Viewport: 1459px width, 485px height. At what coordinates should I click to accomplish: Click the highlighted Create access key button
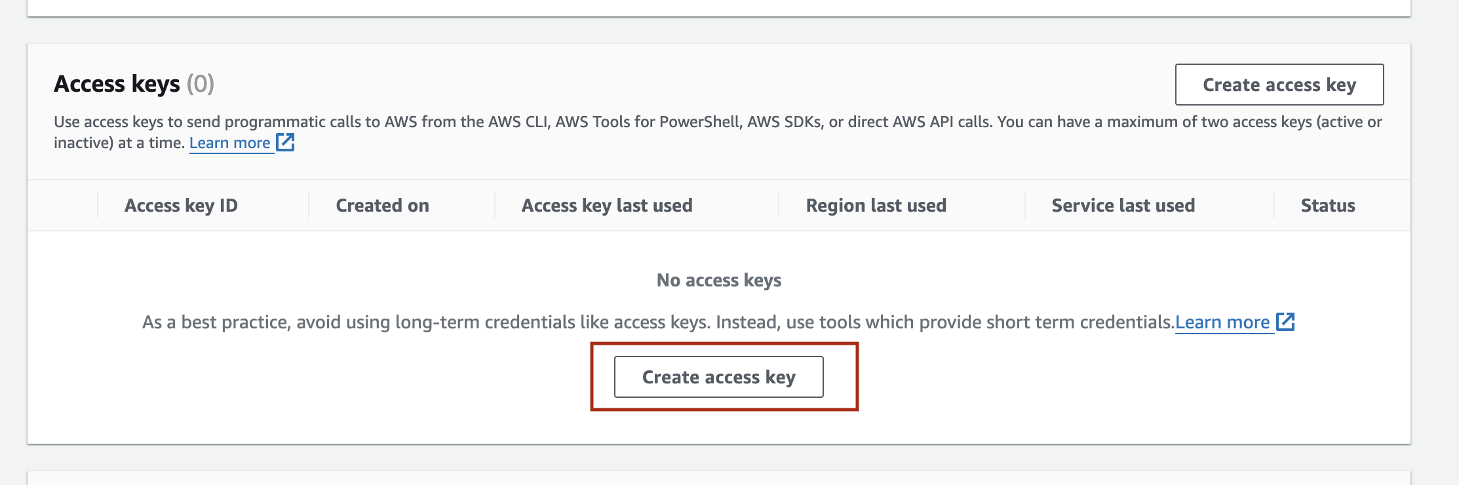pyautogui.click(x=718, y=377)
